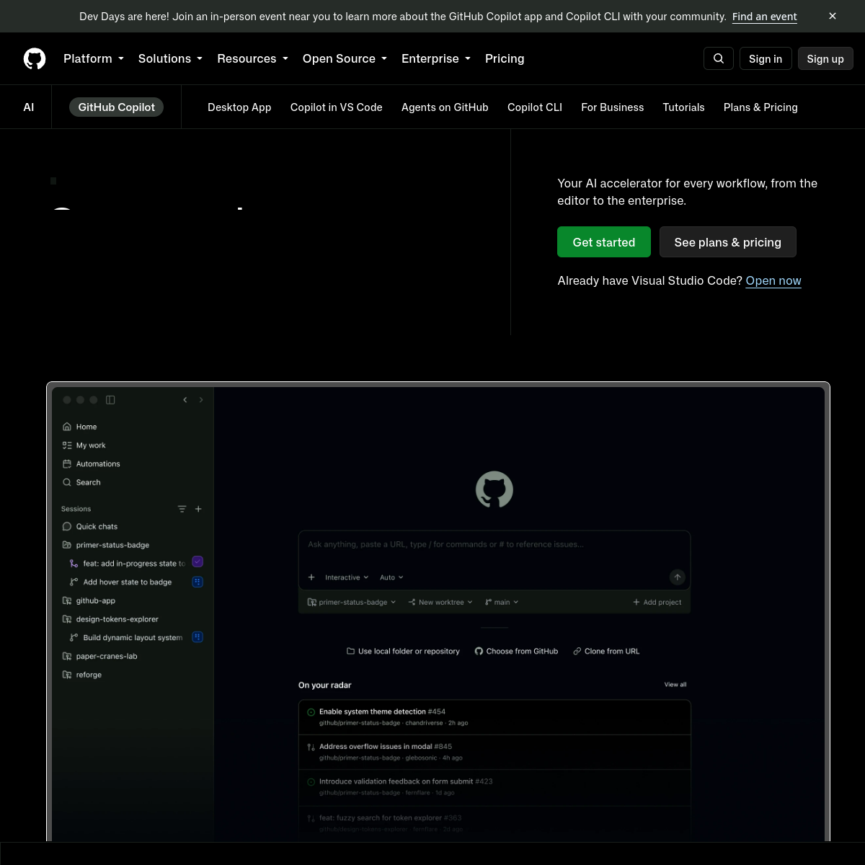
Task: Click the Quick chats bubble icon
Action: pyautogui.click(x=67, y=526)
